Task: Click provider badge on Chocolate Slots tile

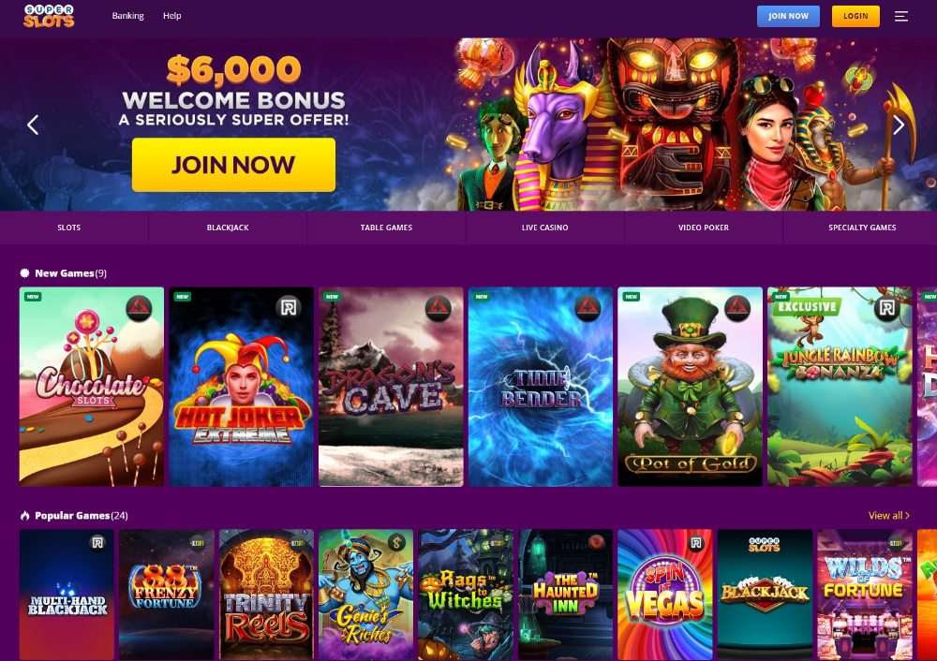Action: pos(139,308)
